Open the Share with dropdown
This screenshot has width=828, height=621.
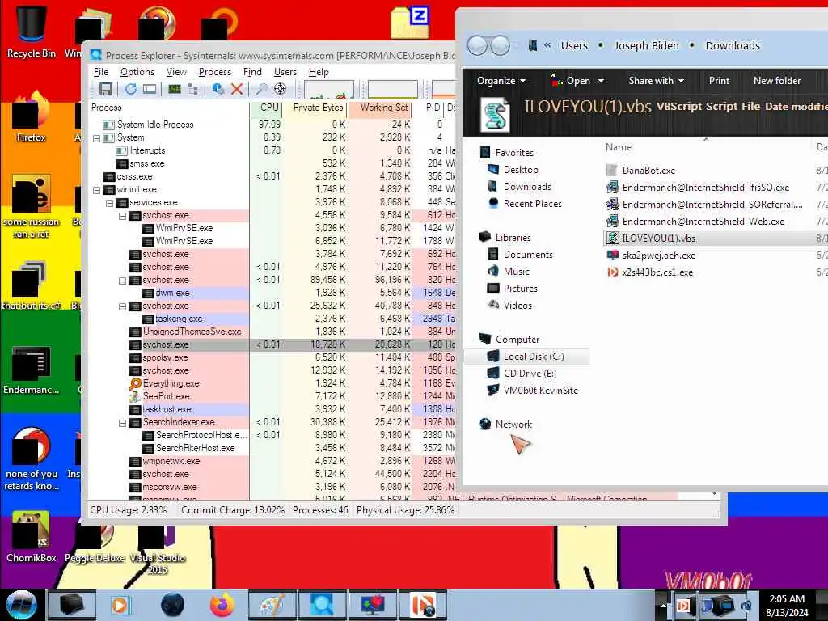657,81
